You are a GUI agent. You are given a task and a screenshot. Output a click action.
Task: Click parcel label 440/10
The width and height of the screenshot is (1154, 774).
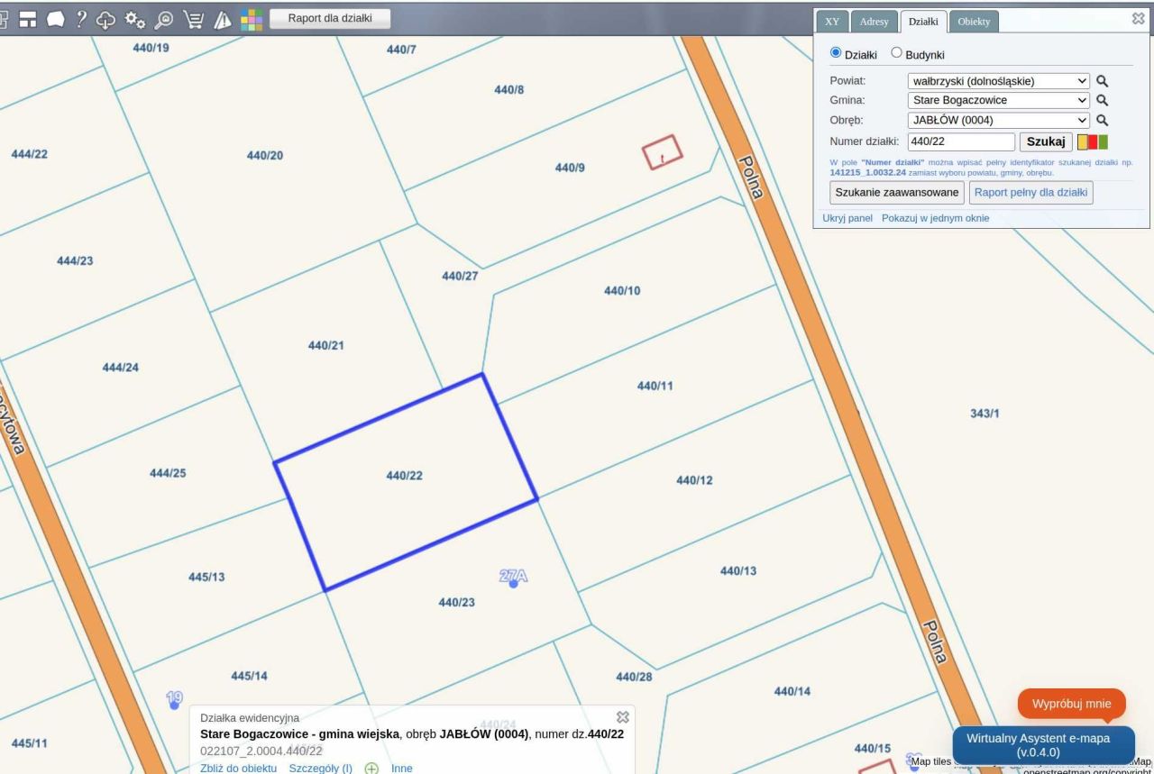pyautogui.click(x=622, y=291)
